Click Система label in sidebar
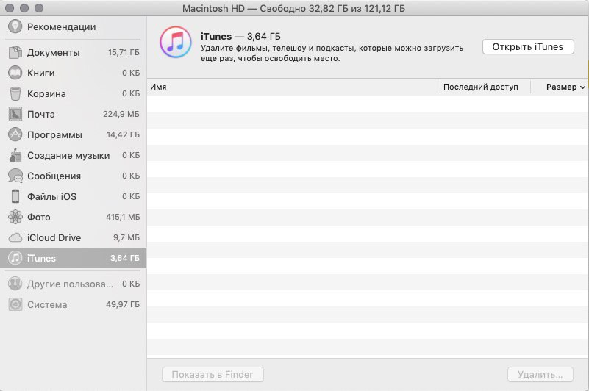The width and height of the screenshot is (589, 391). click(47, 304)
